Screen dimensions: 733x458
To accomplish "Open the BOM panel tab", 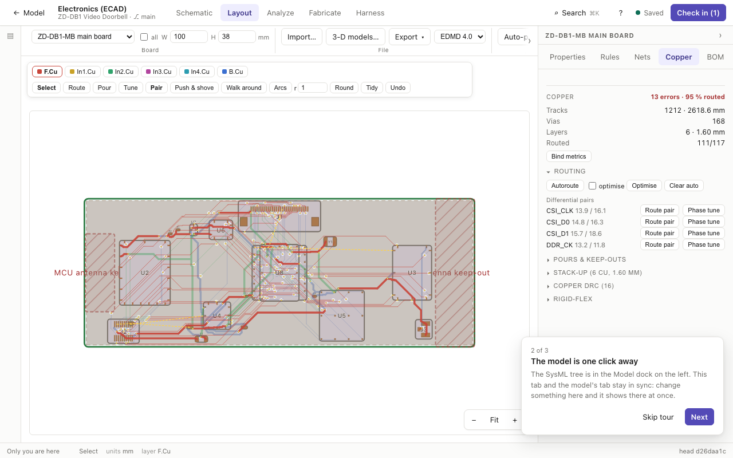I will 715,57.
